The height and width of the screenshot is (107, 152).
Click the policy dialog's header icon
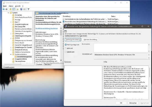click(65, 31)
